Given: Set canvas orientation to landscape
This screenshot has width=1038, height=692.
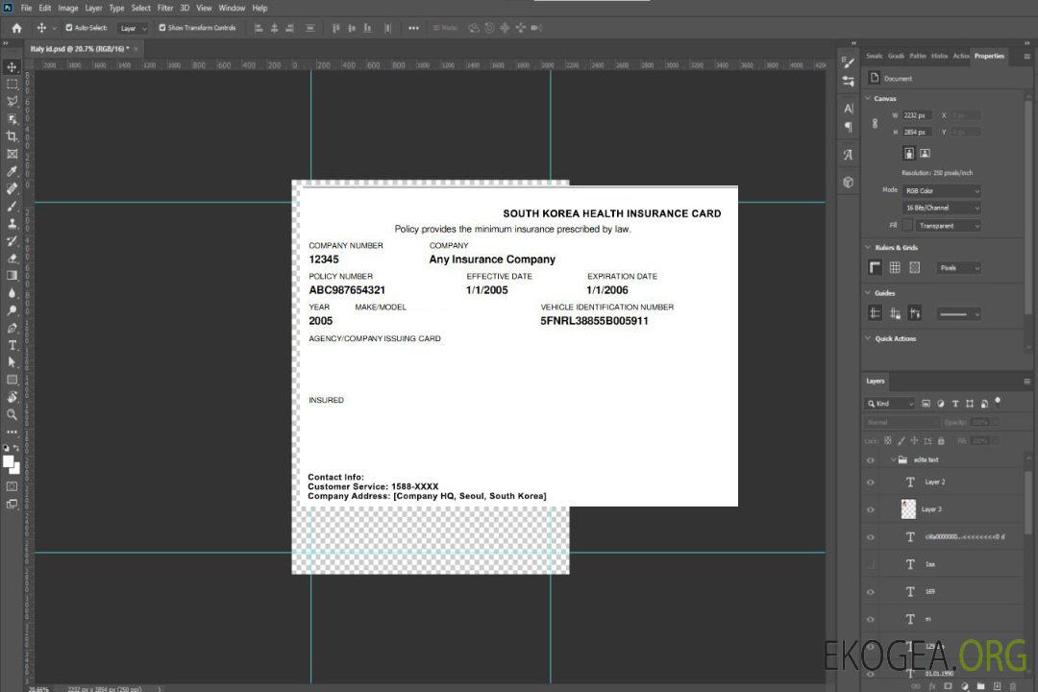Looking at the screenshot, I should (925, 153).
